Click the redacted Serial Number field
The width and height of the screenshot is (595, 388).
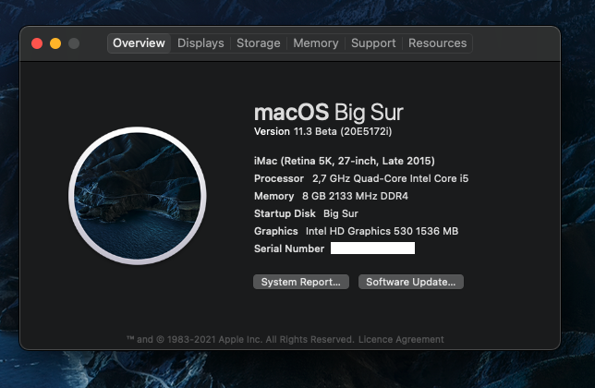[x=372, y=249]
